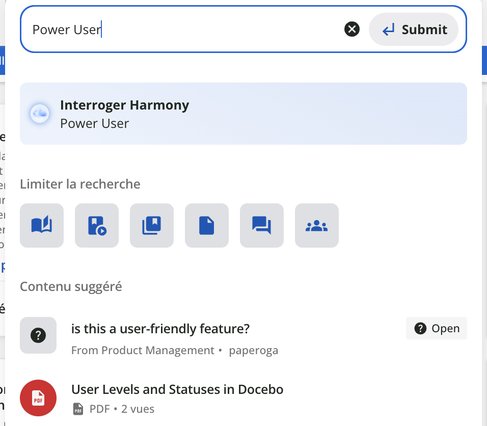Click into the Power User search field

(183, 30)
